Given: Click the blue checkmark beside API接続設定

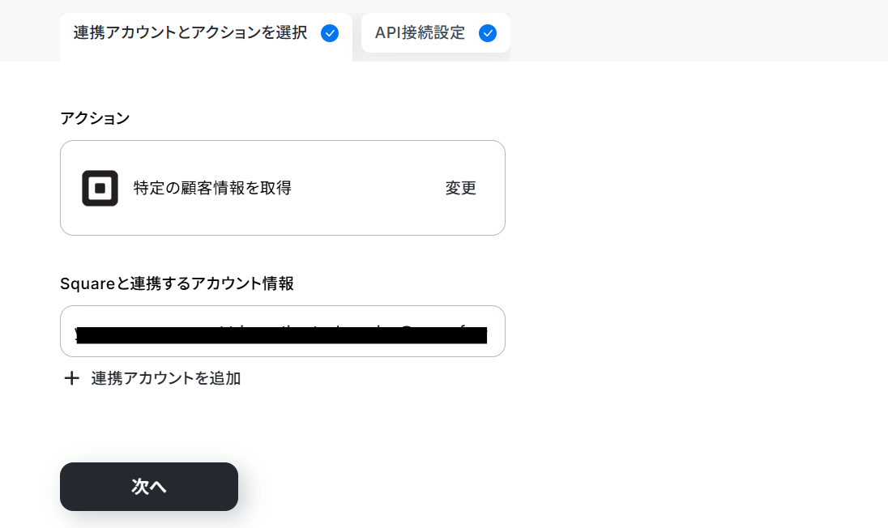Looking at the screenshot, I should point(488,33).
